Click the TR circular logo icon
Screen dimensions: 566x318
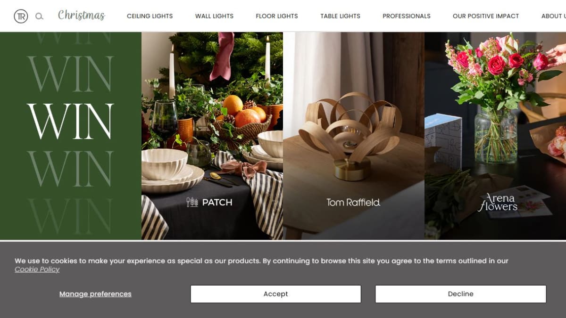coord(21,16)
